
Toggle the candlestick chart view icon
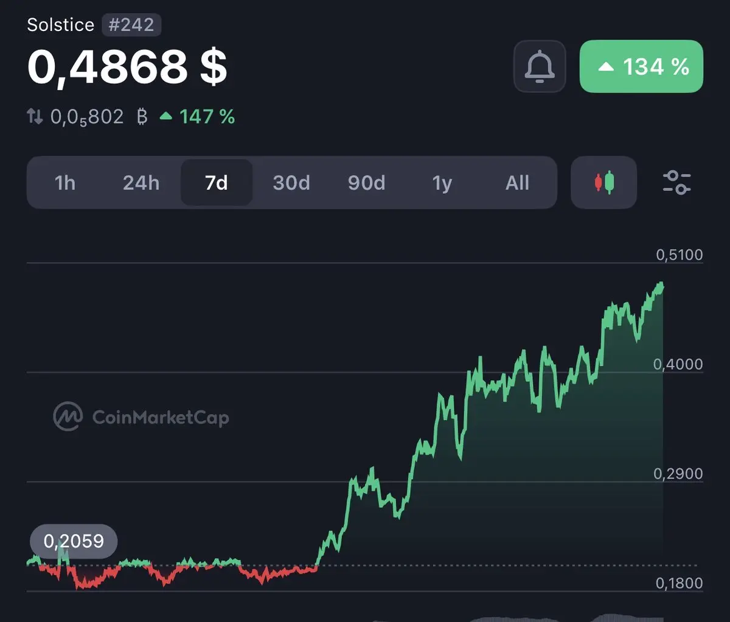pos(604,182)
